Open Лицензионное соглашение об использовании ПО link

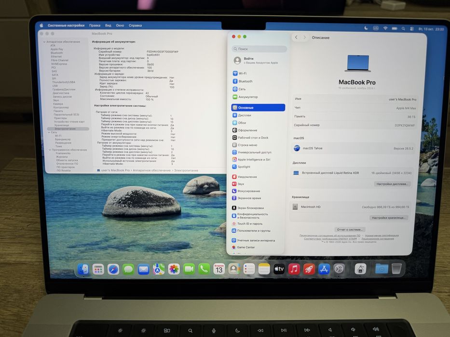[x=330, y=235]
